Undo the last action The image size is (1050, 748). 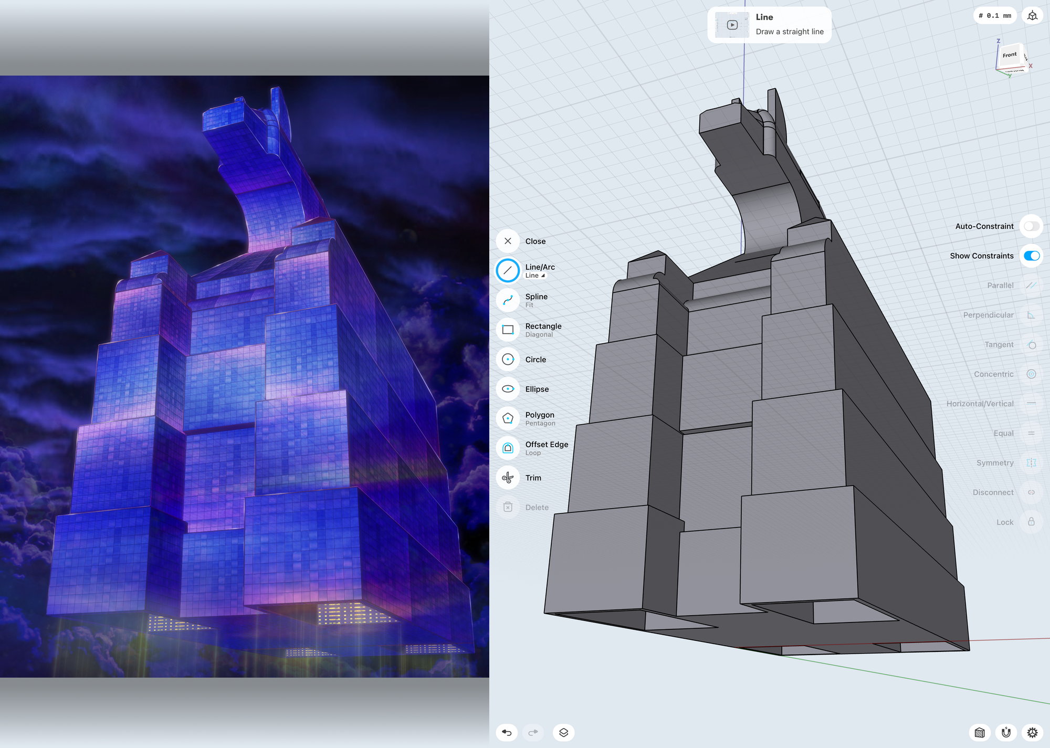click(507, 732)
